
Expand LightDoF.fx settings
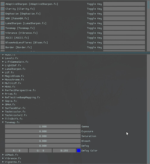(x=3, y=65)
